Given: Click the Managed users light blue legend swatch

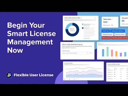Looking at the screenshot, I should pyautogui.click(x=83, y=24).
